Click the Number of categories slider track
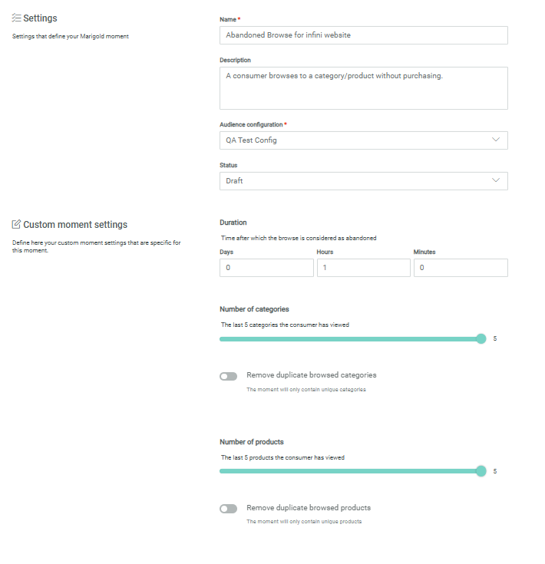 coord(345,338)
